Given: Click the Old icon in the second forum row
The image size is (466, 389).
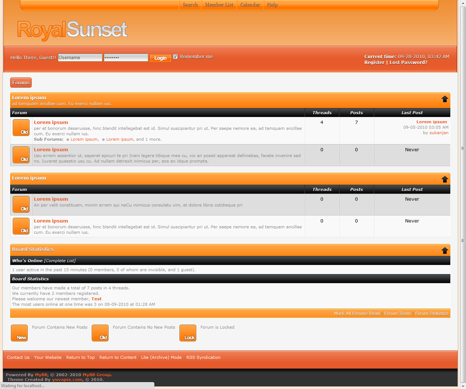Looking at the screenshot, I should [21, 155].
